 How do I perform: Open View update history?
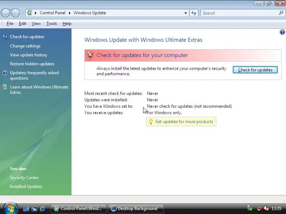tap(29, 55)
